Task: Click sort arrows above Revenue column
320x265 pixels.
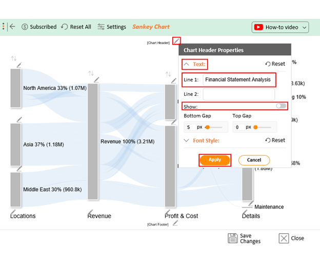Action: tap(91, 73)
